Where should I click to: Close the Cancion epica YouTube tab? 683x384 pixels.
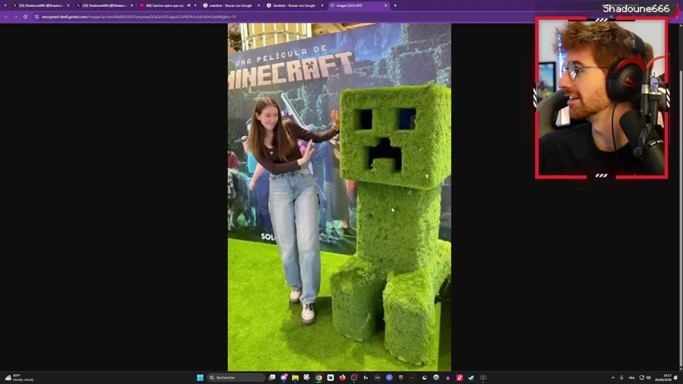[195, 5]
